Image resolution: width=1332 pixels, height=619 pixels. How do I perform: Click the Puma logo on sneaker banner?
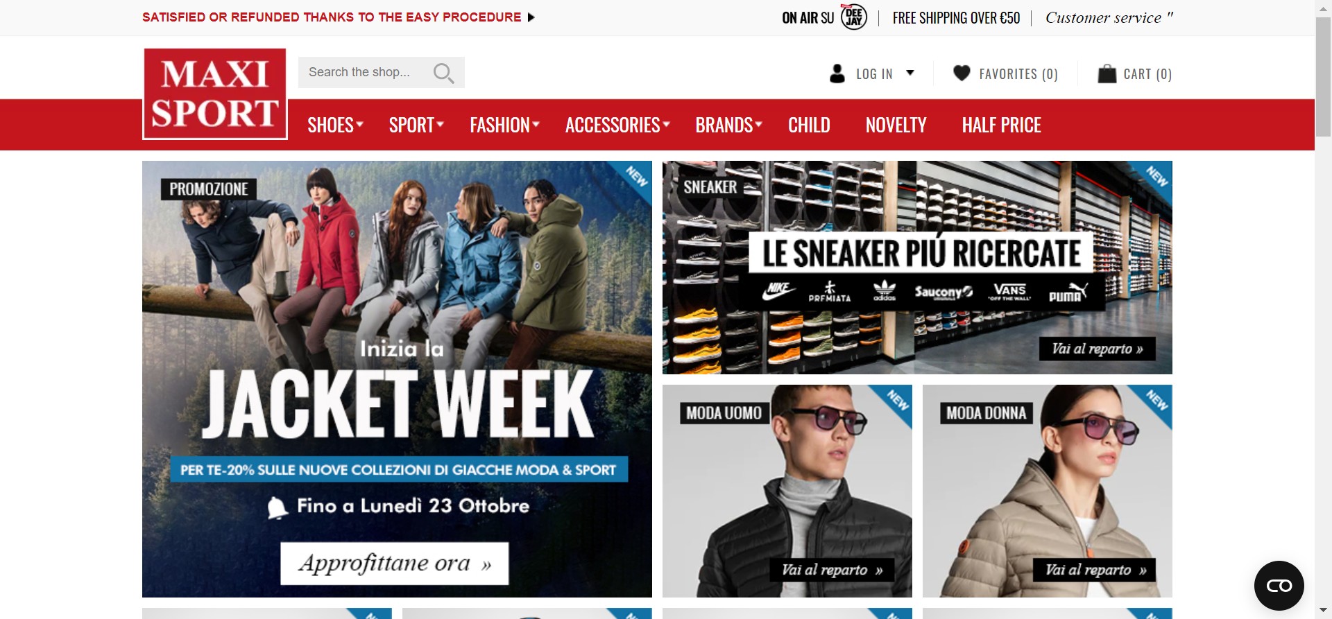1068,292
